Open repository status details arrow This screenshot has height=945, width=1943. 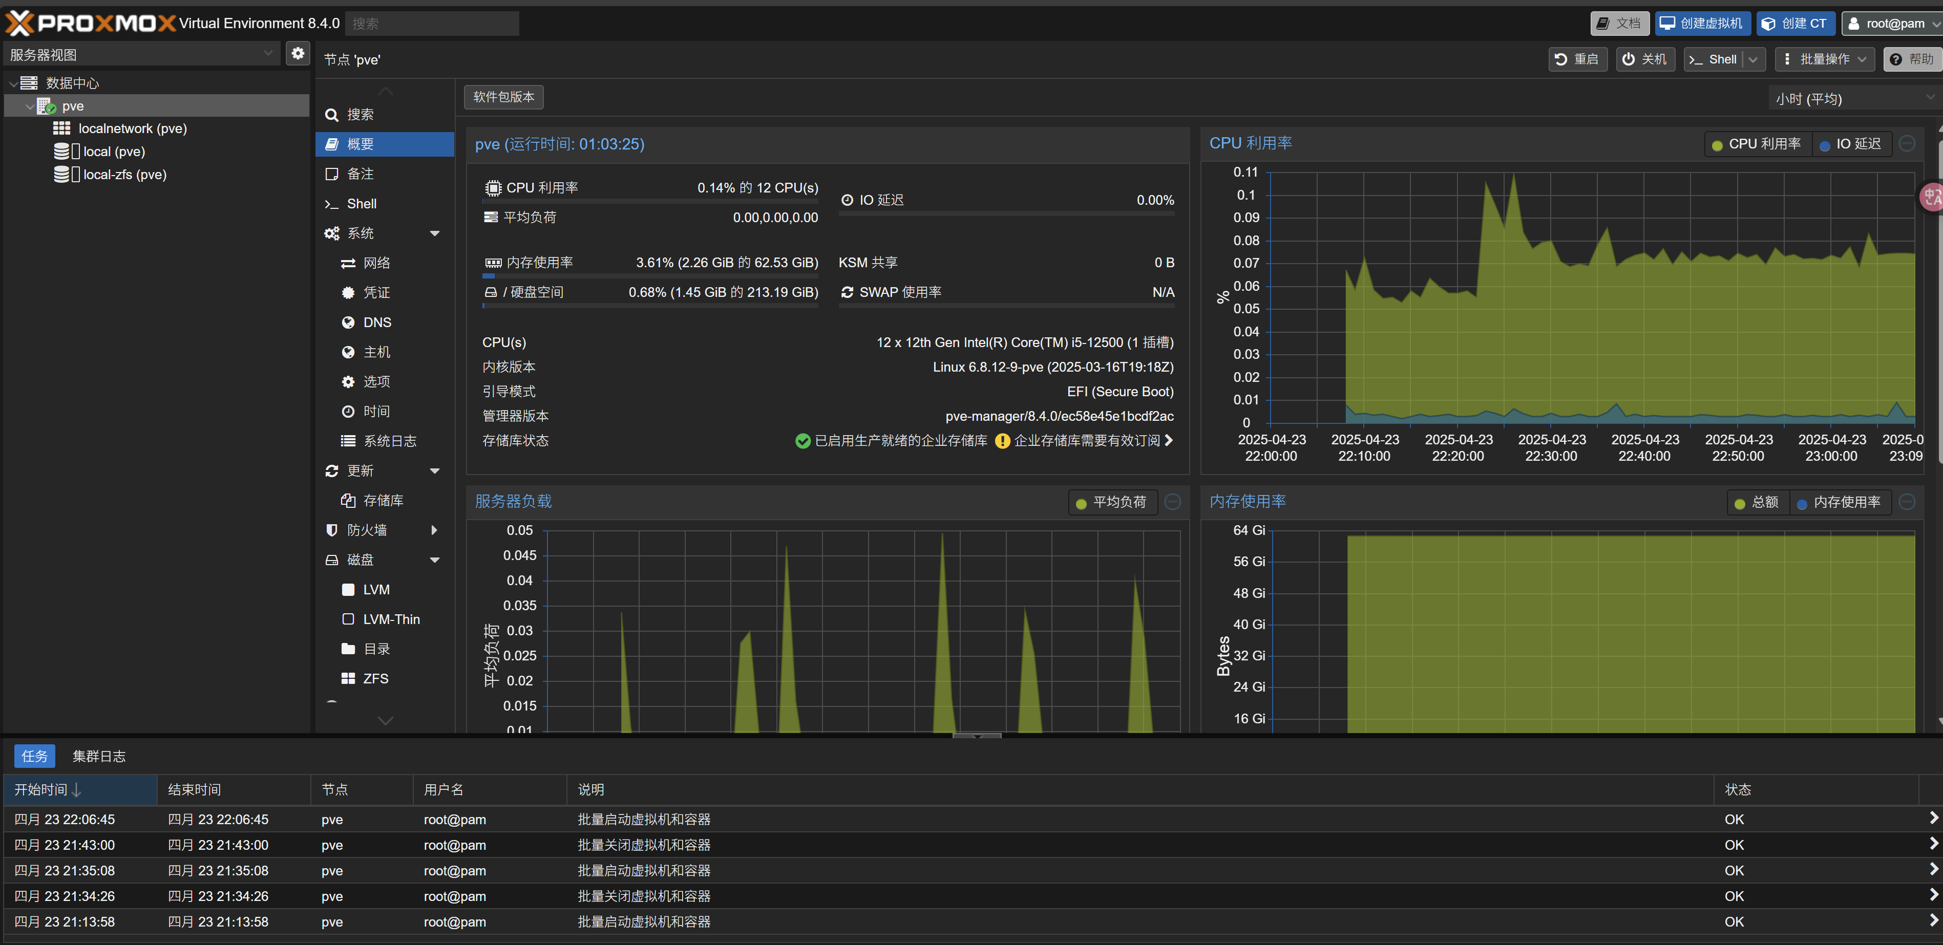click(x=1168, y=440)
